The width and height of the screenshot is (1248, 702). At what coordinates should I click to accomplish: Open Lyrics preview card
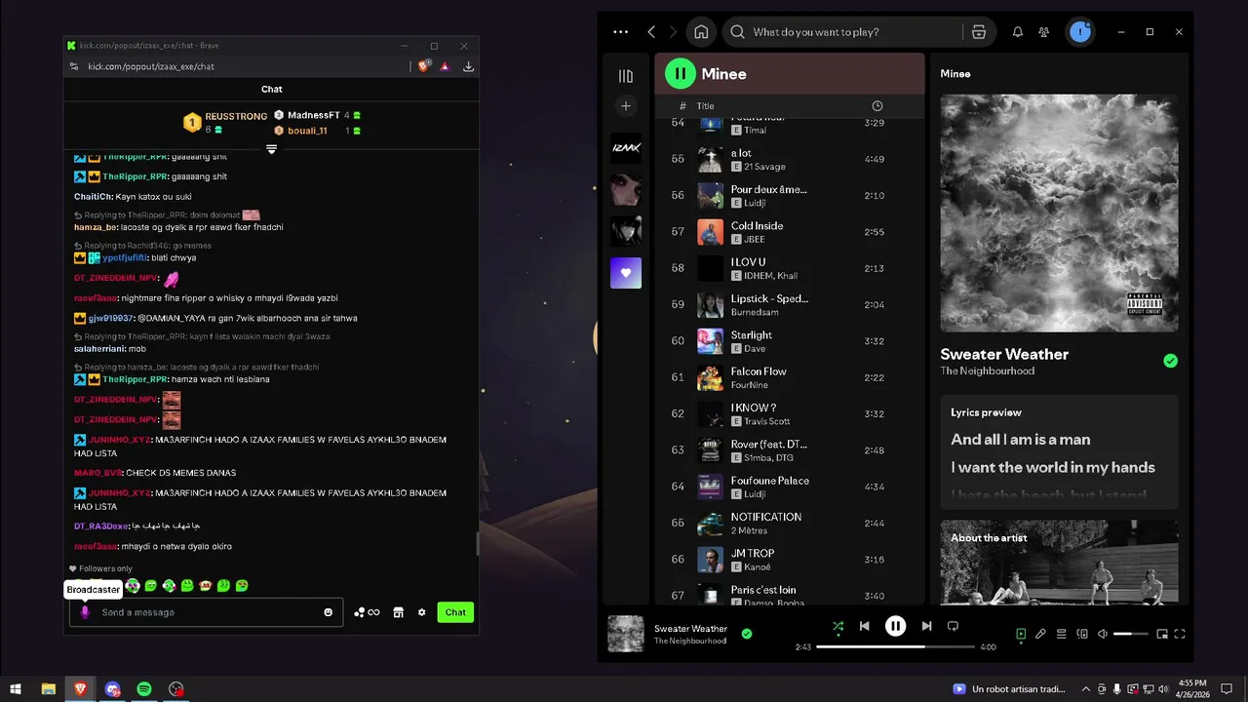tap(1059, 451)
